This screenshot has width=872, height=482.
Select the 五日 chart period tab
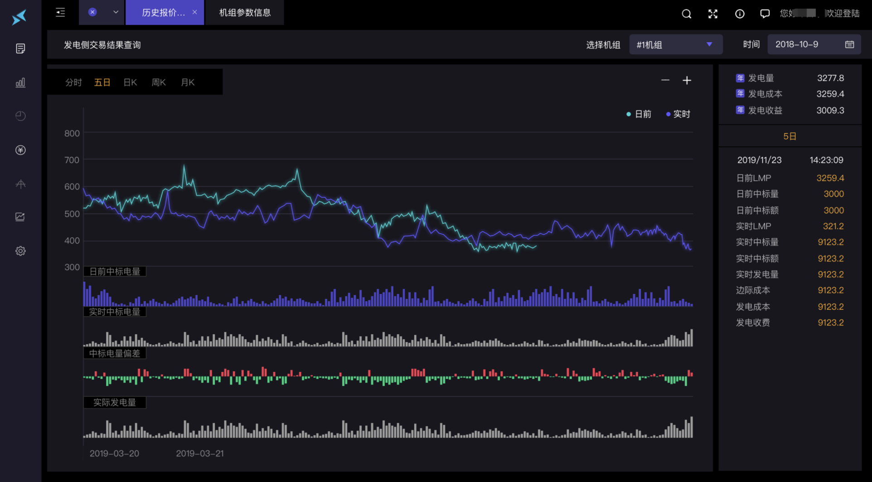(102, 82)
